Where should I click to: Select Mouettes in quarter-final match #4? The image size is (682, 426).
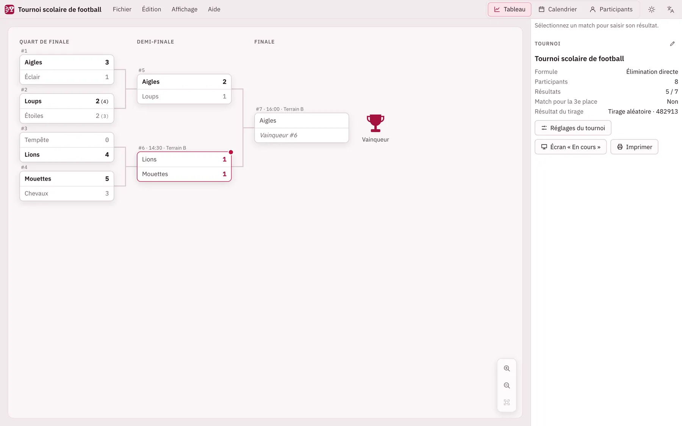[67, 179]
